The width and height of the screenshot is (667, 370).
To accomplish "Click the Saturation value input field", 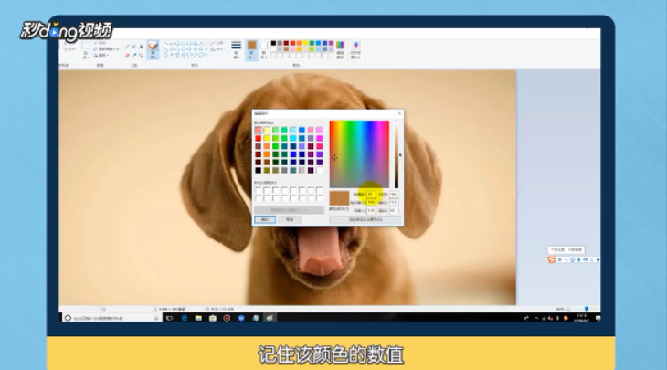I will tap(371, 202).
